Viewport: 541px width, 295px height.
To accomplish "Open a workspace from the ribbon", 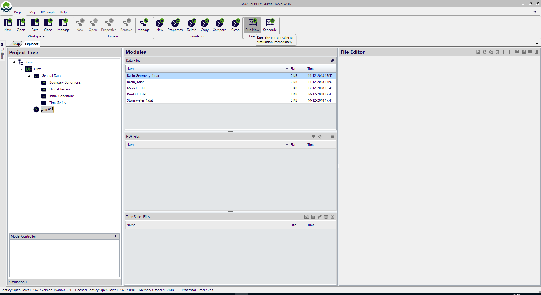I will point(21,25).
